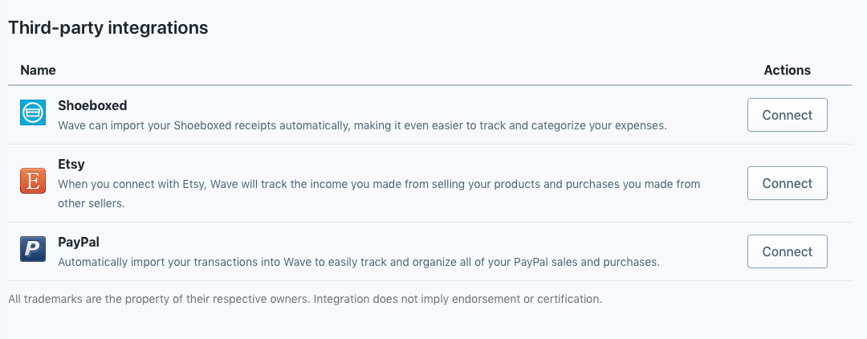This screenshot has width=867, height=339.
Task: Click the Shoeboxed receipts description text
Action: 362,125
